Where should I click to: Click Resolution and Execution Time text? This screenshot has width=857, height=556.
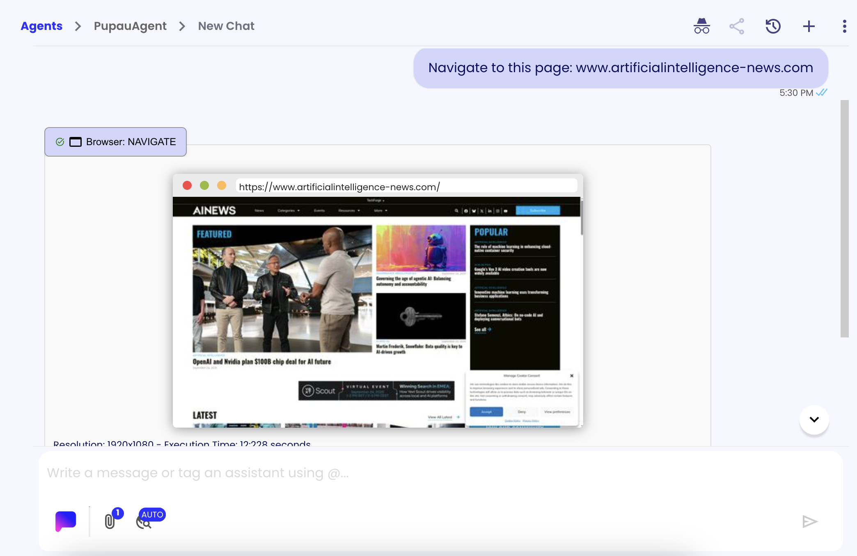pos(182,443)
